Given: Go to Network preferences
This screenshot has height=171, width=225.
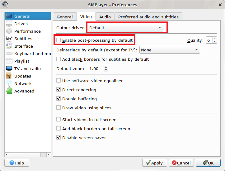Looking at the screenshot, I should pyautogui.click(x=28, y=83).
